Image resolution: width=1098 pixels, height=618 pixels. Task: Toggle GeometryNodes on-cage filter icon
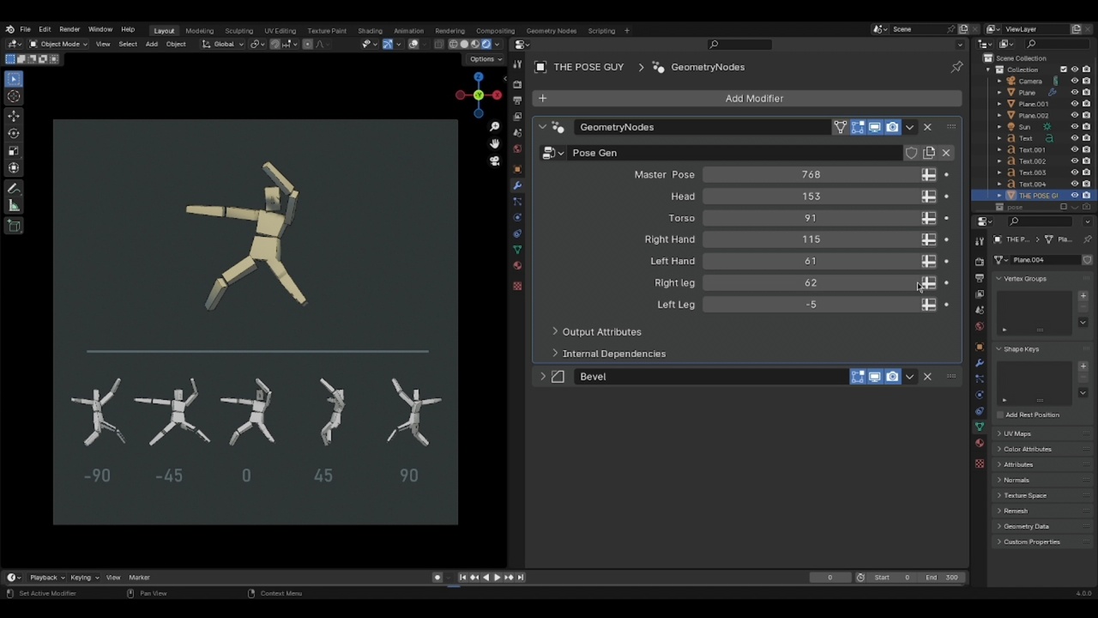point(841,127)
